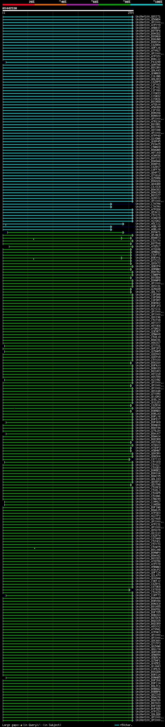This screenshot has height=727, width=165.
Task: Select the UniRef100_B9H3D2 label
Action: (148, 34)
